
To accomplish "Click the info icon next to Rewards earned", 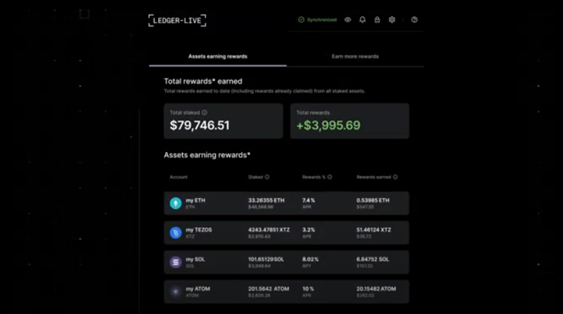I will pyautogui.click(x=395, y=177).
